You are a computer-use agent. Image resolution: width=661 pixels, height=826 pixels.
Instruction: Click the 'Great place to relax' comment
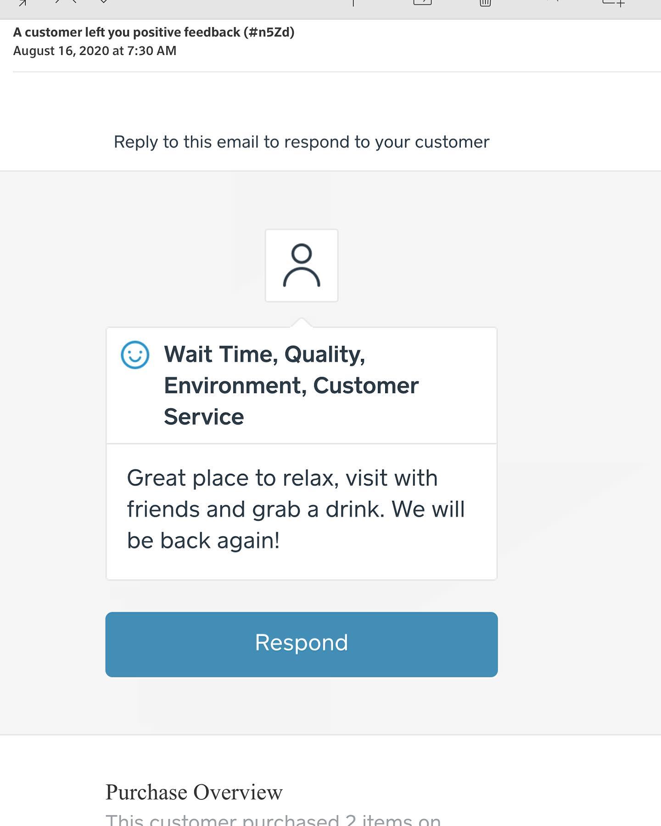(282, 478)
